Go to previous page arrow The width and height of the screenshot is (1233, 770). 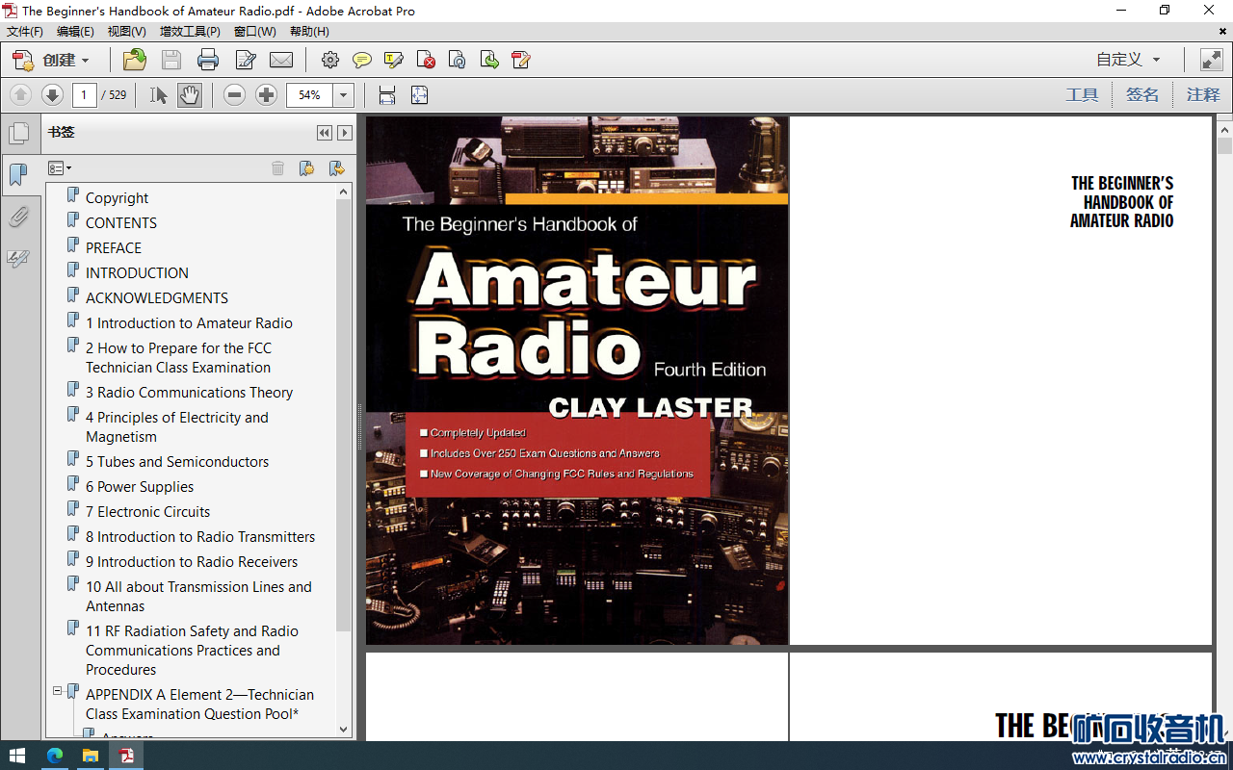pos(21,95)
